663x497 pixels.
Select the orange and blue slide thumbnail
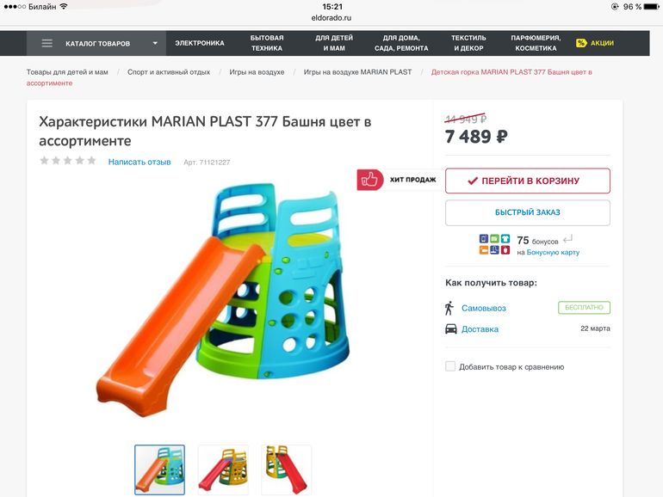160,469
